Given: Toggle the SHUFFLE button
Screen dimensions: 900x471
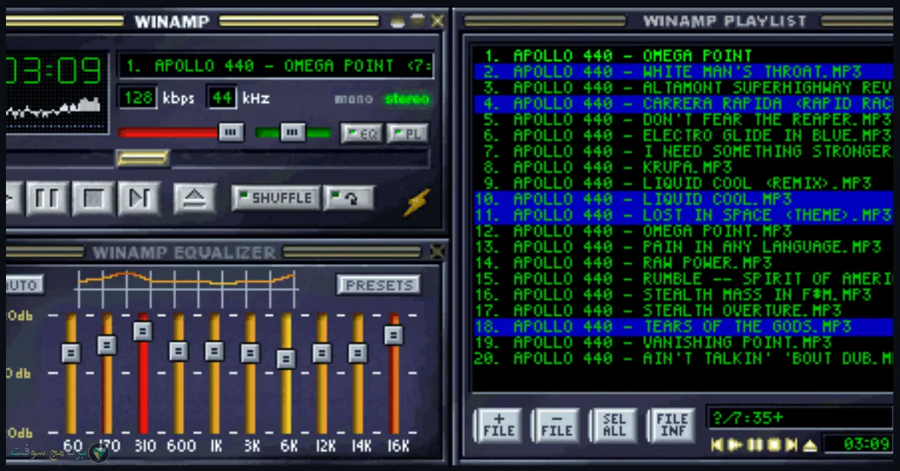Looking at the screenshot, I should pyautogui.click(x=274, y=198).
